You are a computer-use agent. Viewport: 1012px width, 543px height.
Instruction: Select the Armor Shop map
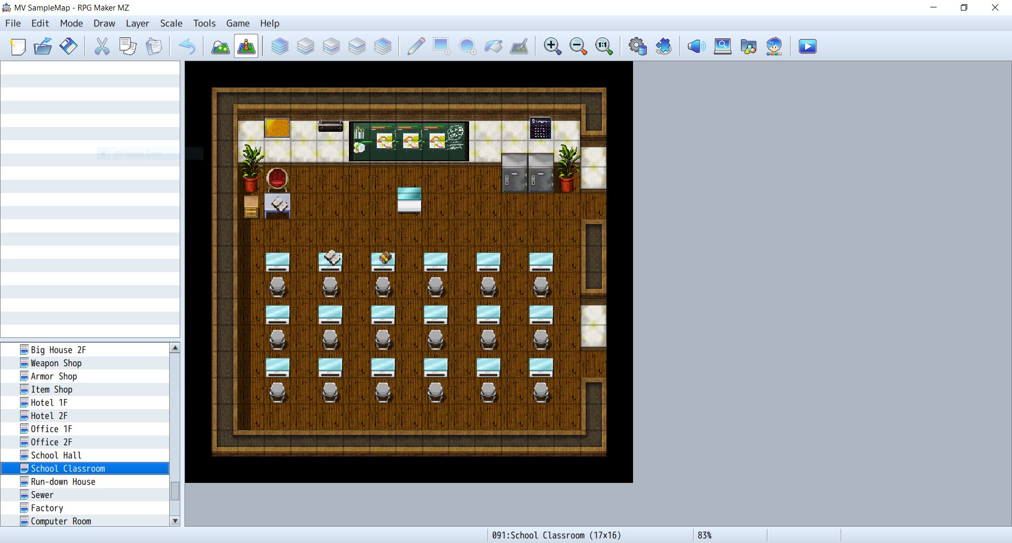tap(85, 376)
